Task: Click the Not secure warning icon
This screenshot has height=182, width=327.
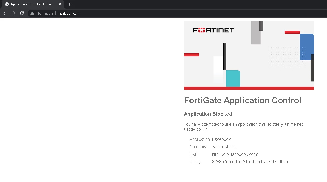Action: coord(32,13)
